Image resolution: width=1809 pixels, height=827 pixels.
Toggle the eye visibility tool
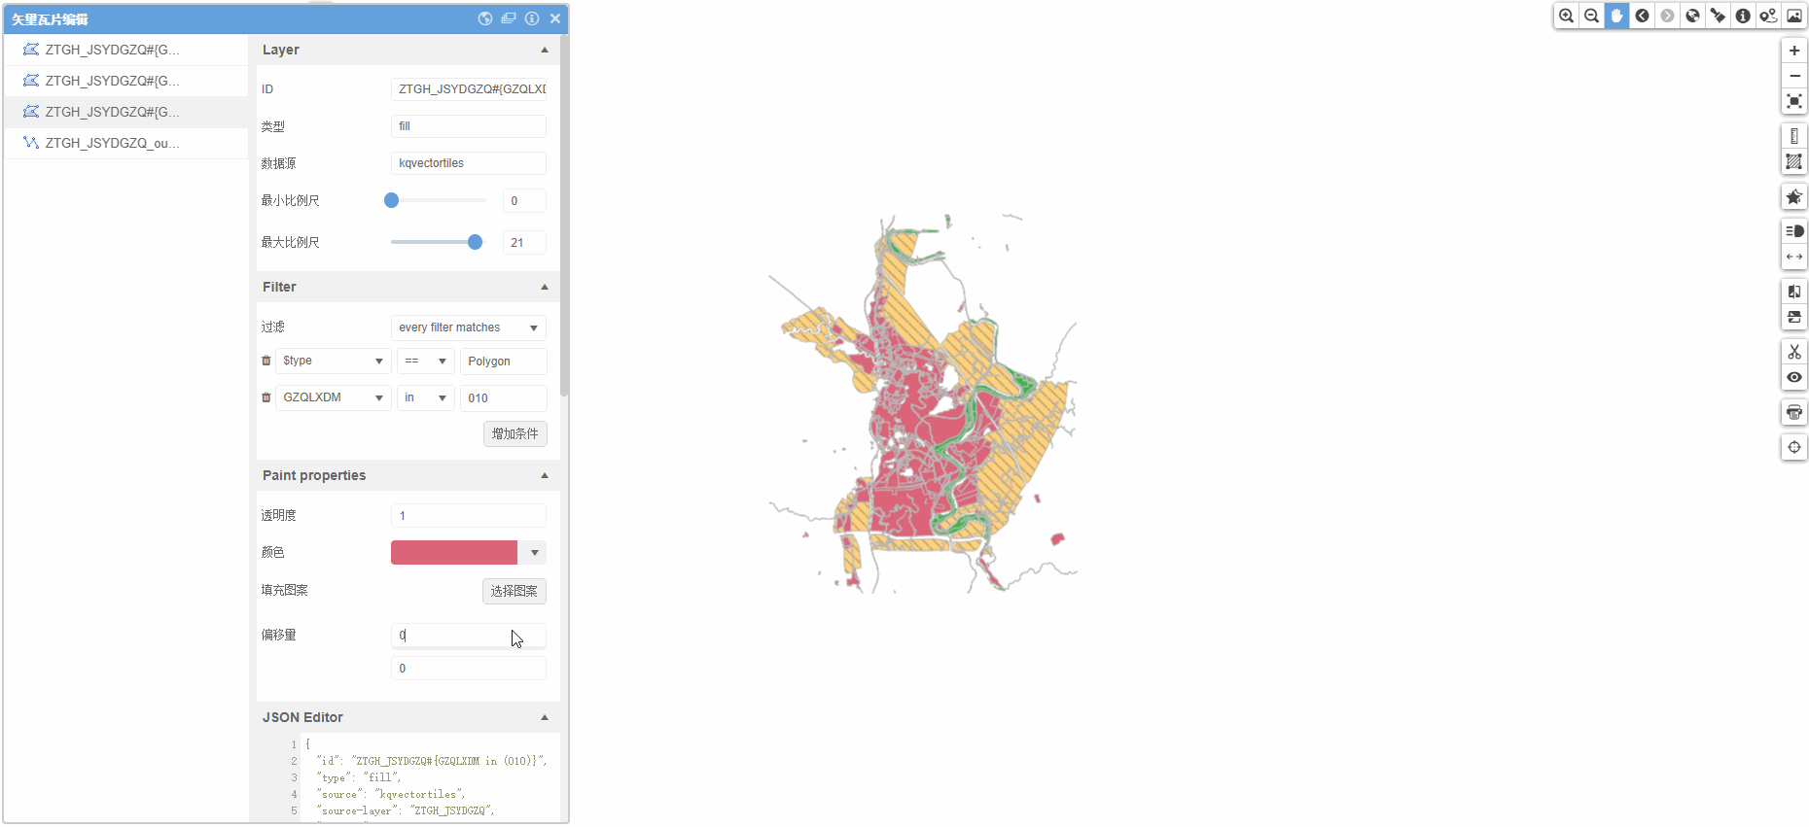tap(1794, 377)
